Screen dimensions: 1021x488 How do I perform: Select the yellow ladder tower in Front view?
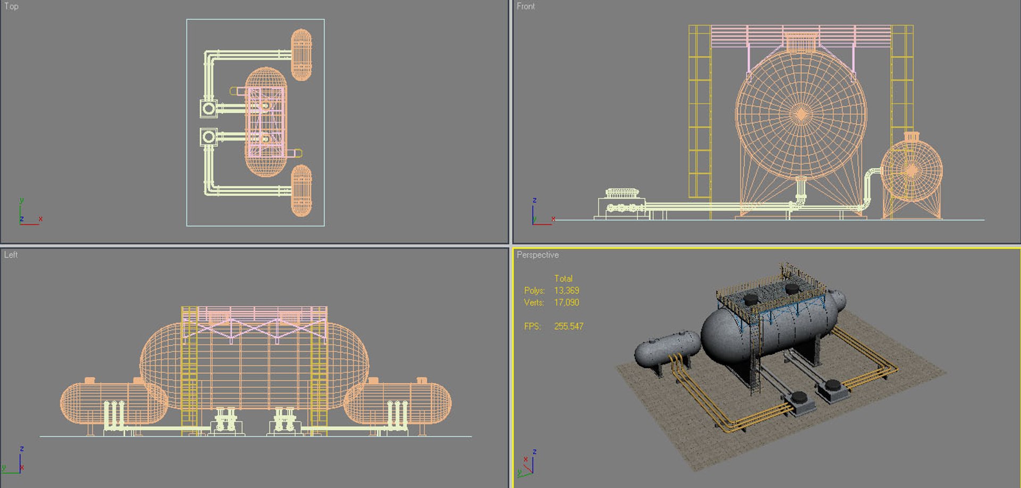700,112
